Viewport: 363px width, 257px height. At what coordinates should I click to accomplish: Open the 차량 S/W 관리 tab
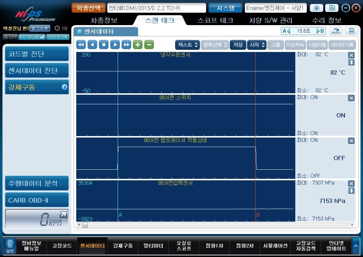271,20
